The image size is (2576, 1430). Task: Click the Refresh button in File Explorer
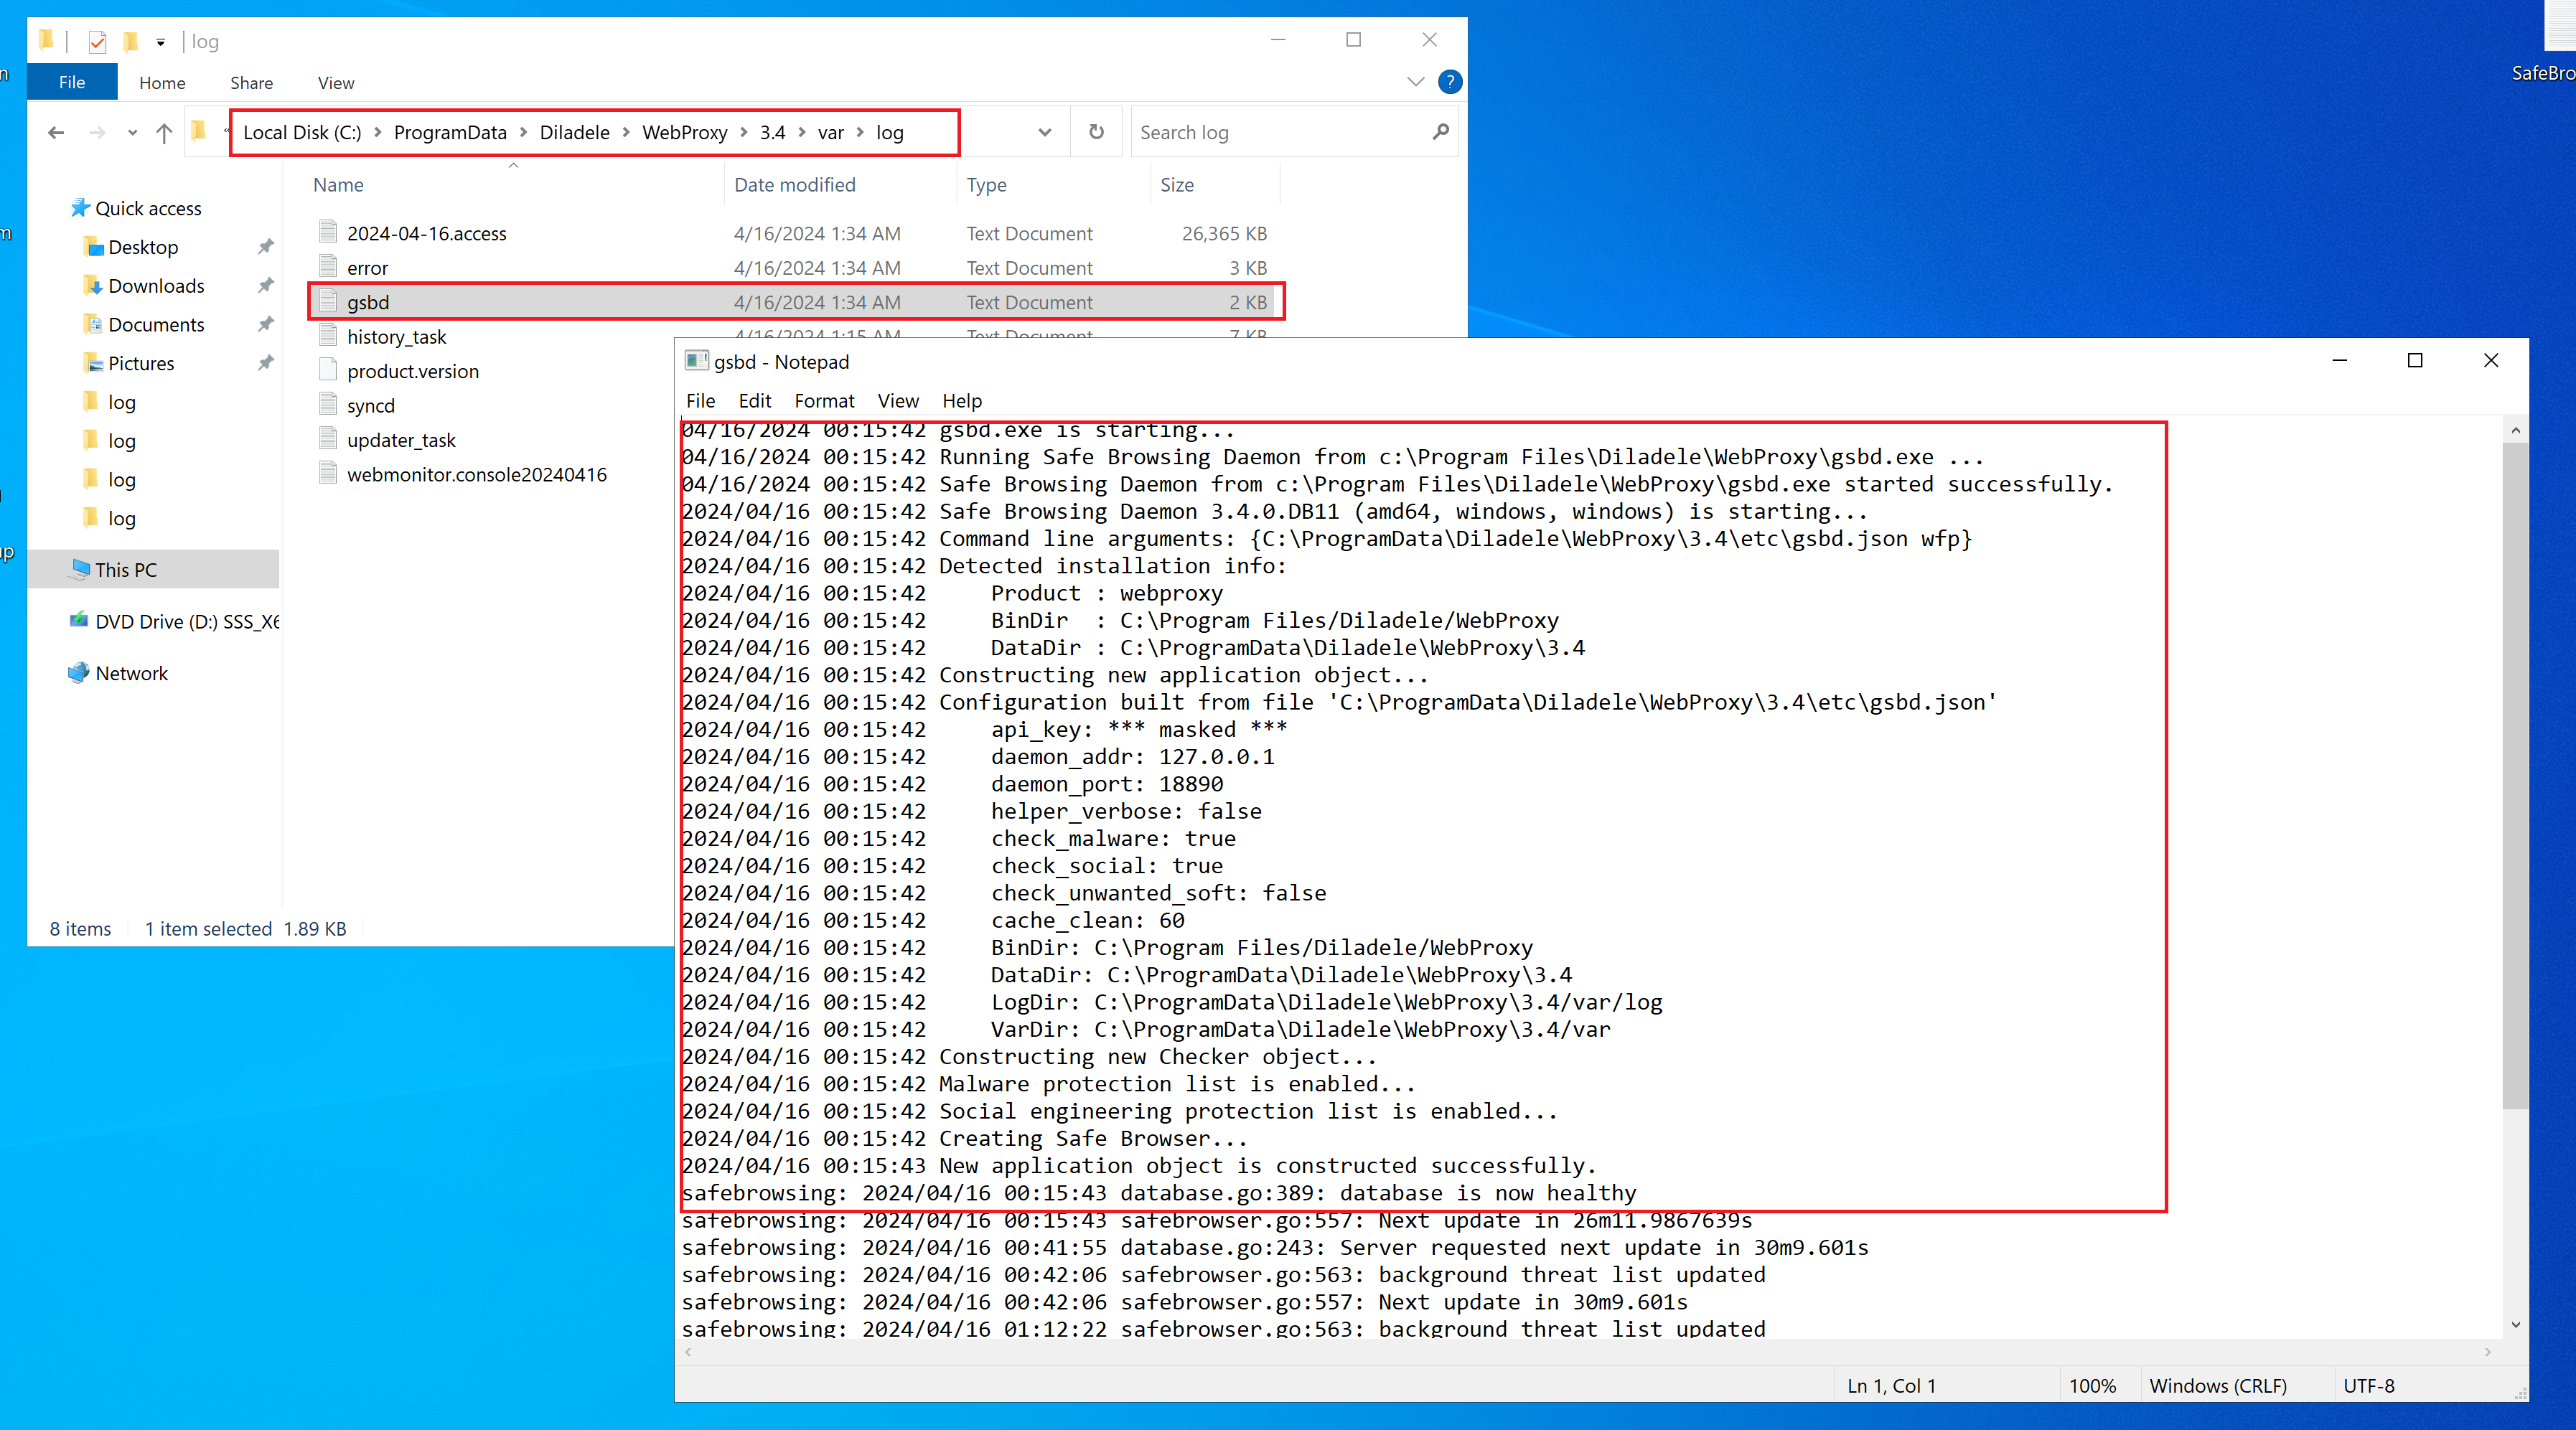[x=1095, y=131]
